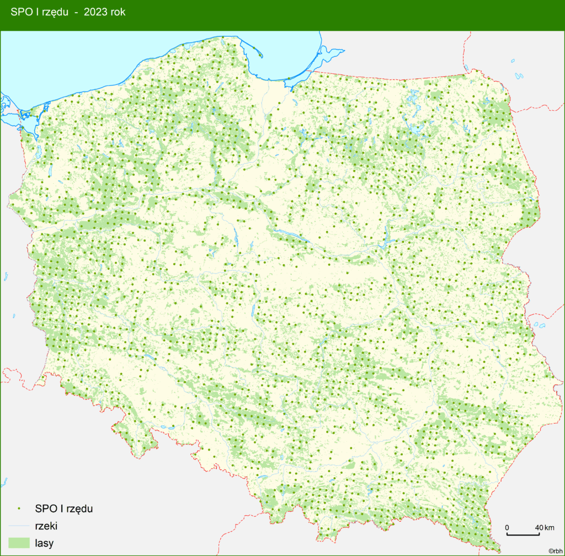565x556 pixels.
Task: Click the '0' scale bar label
Action: (507, 528)
